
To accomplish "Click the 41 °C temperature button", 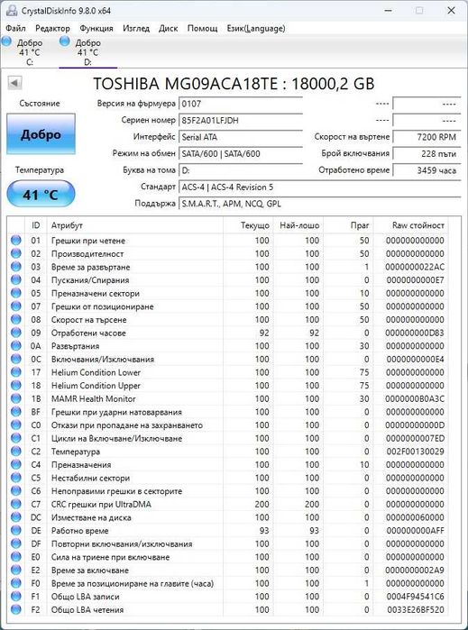I will tap(41, 194).
